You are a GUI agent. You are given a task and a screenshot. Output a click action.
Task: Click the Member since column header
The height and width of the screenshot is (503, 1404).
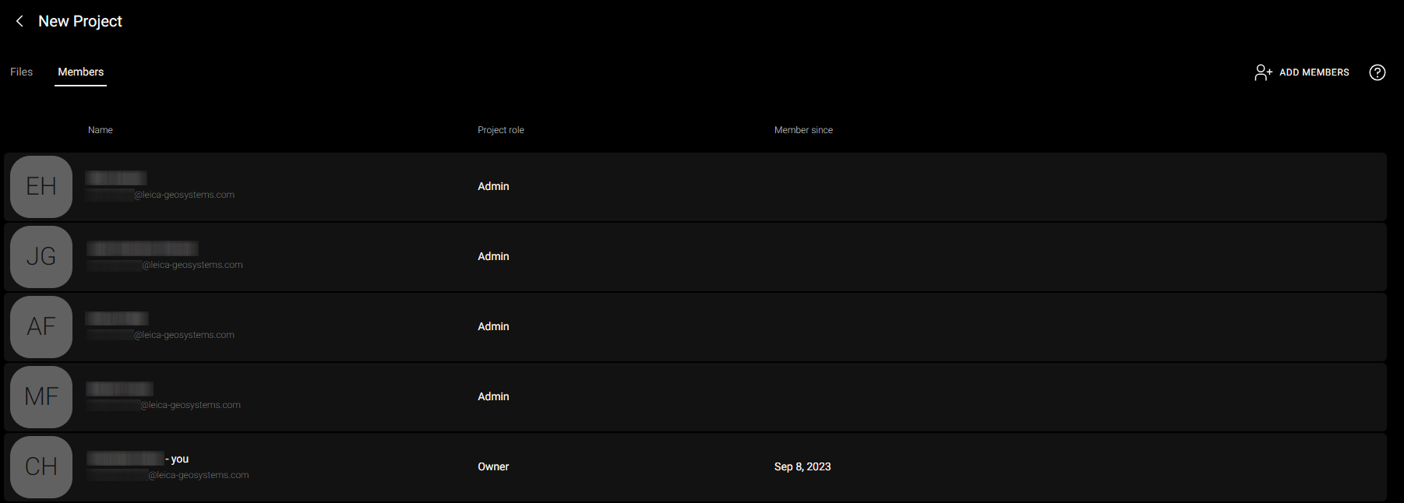803,130
